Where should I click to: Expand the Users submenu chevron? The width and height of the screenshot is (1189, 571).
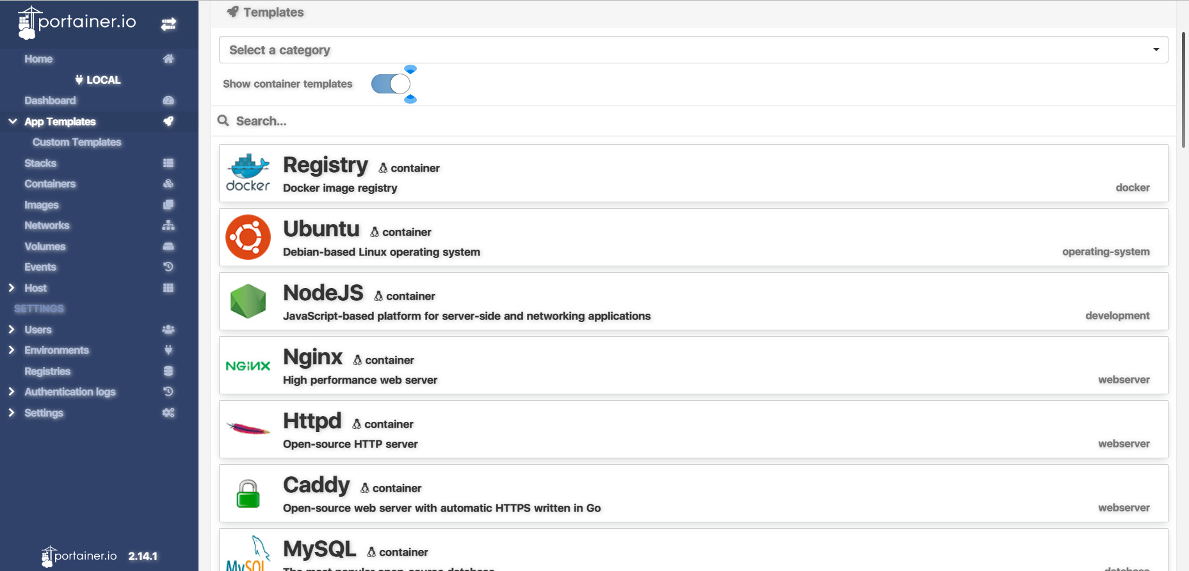(x=12, y=330)
